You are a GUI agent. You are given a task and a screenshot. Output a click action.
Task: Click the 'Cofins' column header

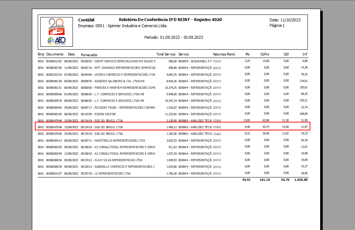point(265,54)
